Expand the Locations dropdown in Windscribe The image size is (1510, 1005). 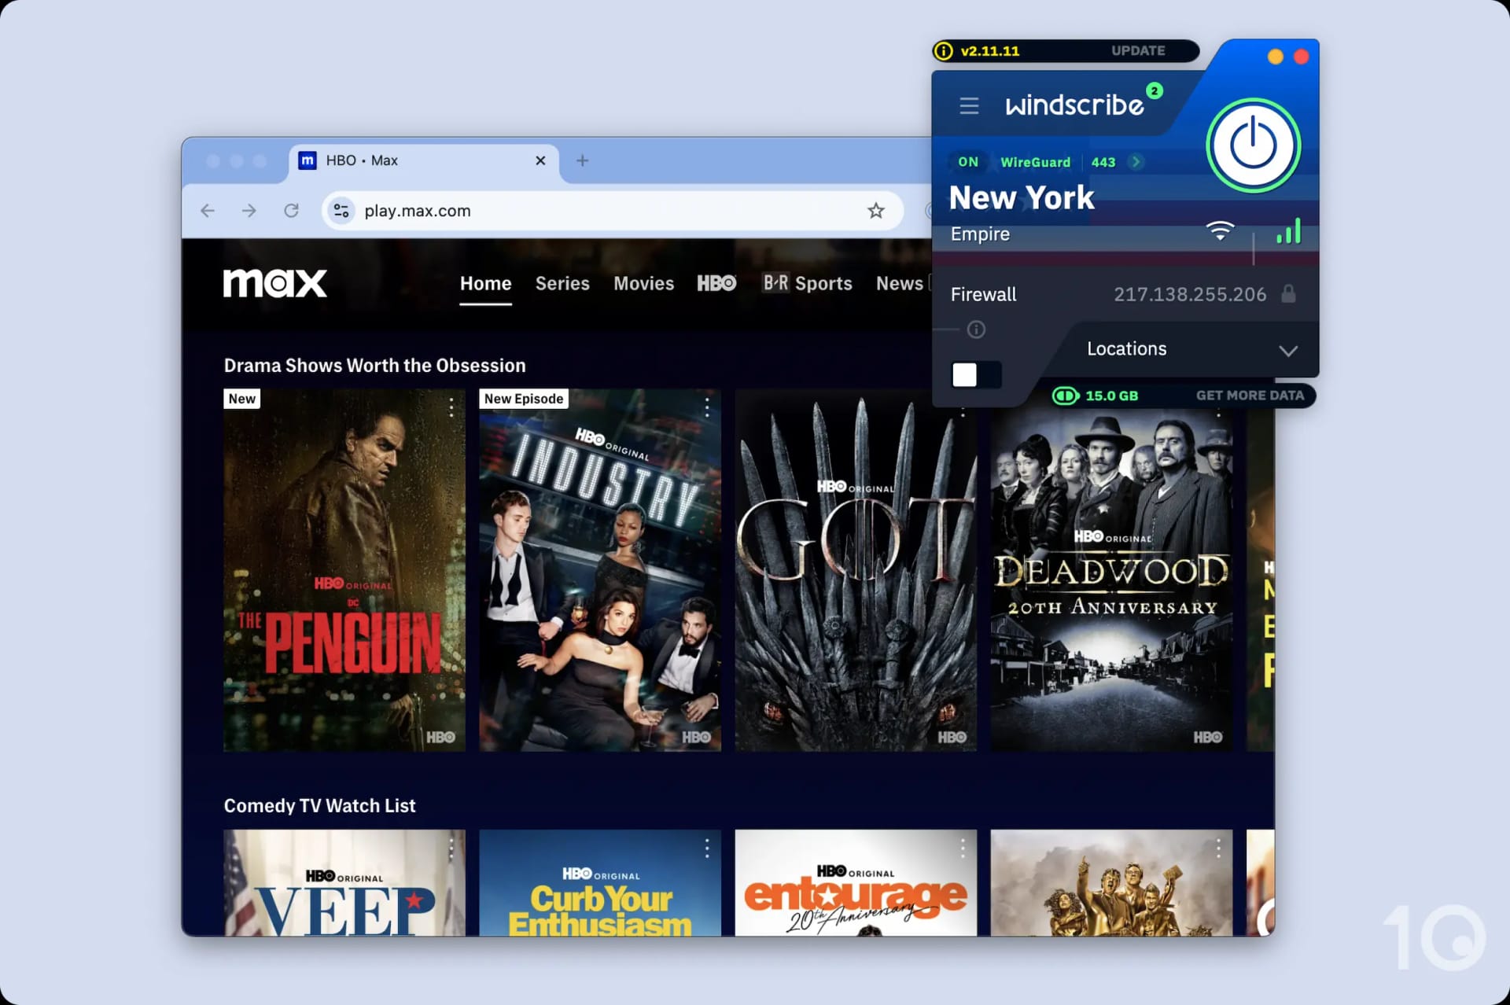point(1288,349)
